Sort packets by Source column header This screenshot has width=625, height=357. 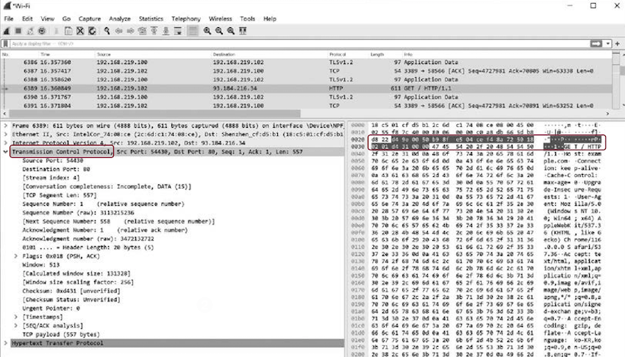coord(103,54)
